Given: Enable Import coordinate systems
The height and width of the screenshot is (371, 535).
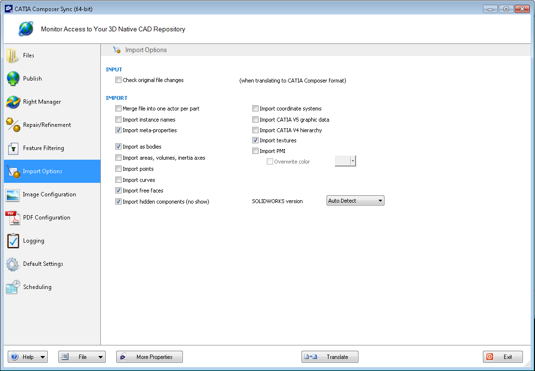Looking at the screenshot, I should pos(255,109).
